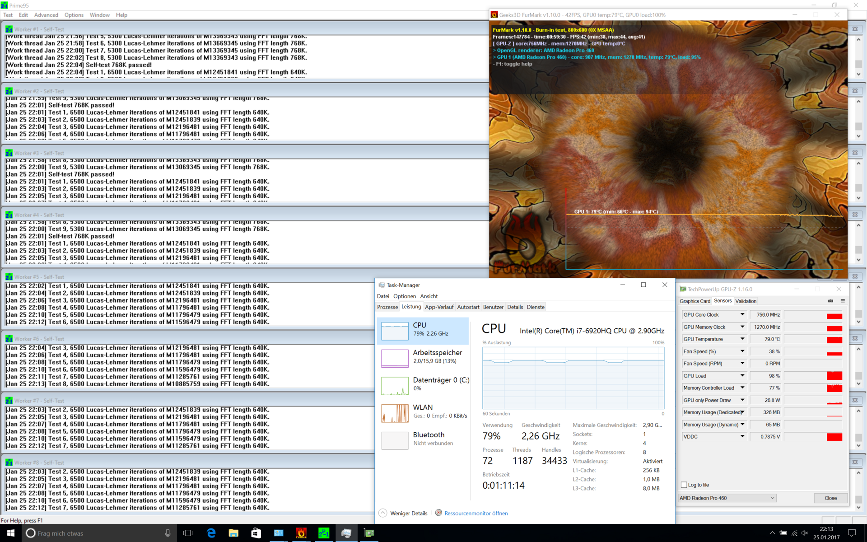Open the Ressourcenmonitor öffnen link
The image size is (867, 542).
pos(476,513)
